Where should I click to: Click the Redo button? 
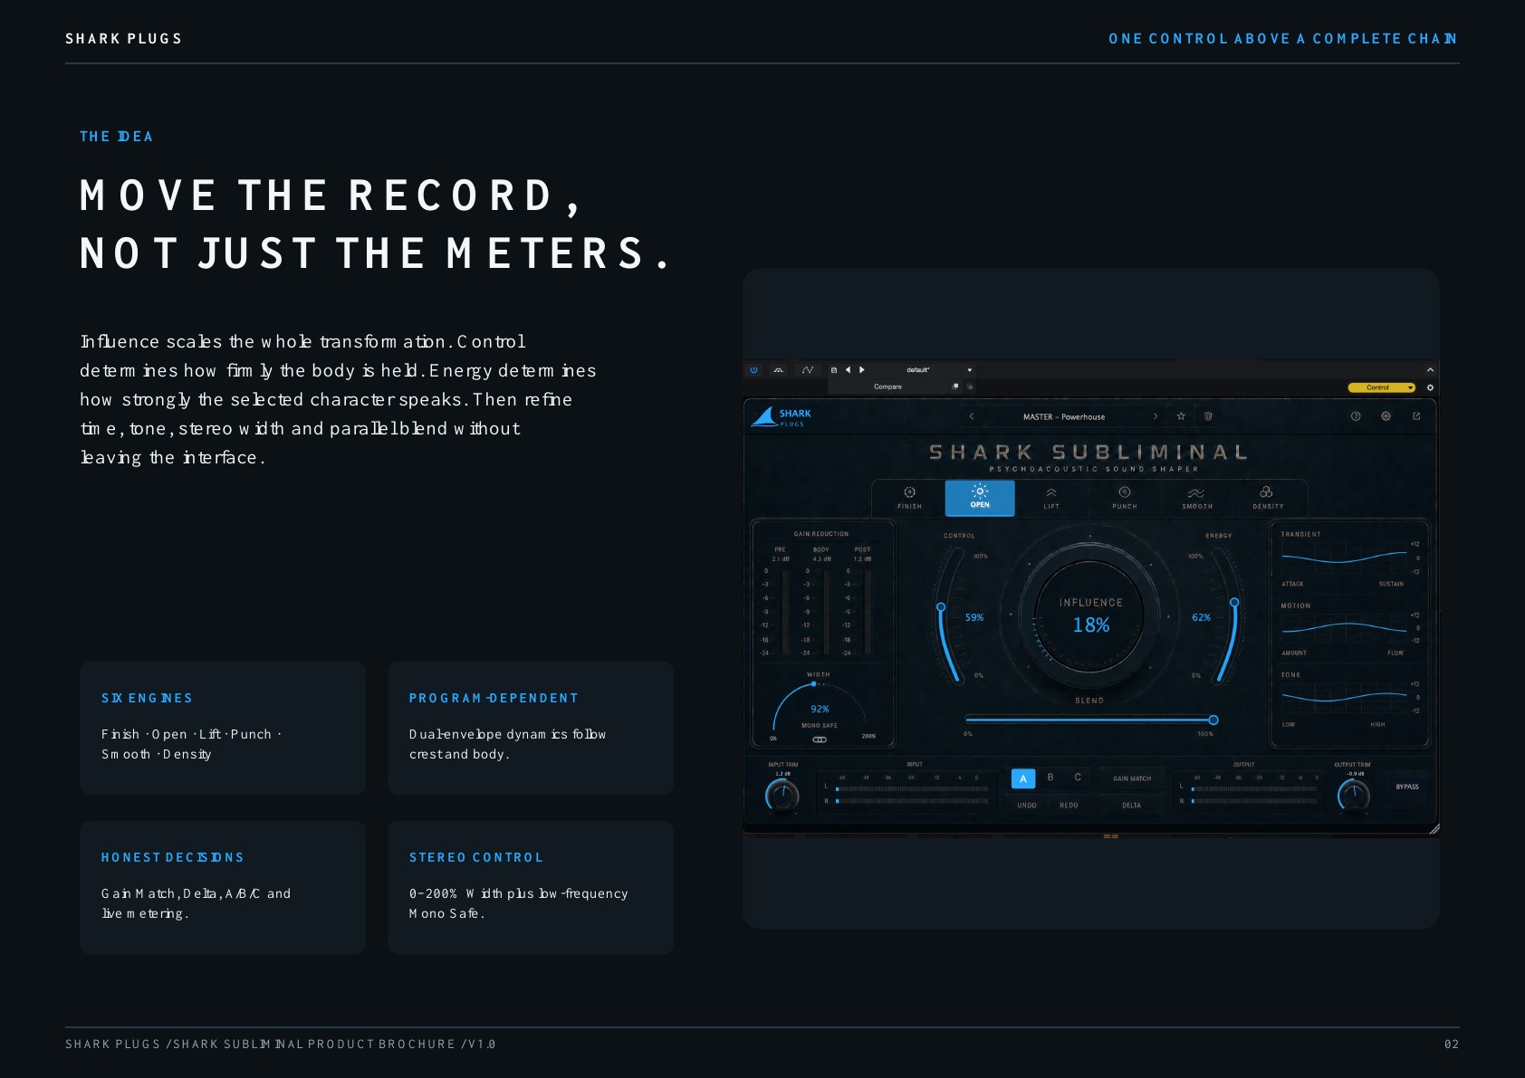pyautogui.click(x=1069, y=805)
